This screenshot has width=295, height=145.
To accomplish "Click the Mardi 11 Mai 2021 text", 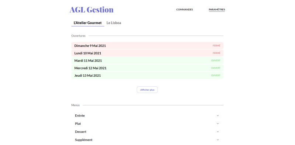I will pyautogui.click(x=88, y=61).
